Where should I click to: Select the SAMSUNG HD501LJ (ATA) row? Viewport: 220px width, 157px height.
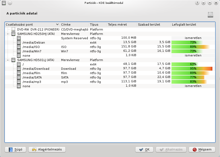pos(110,60)
